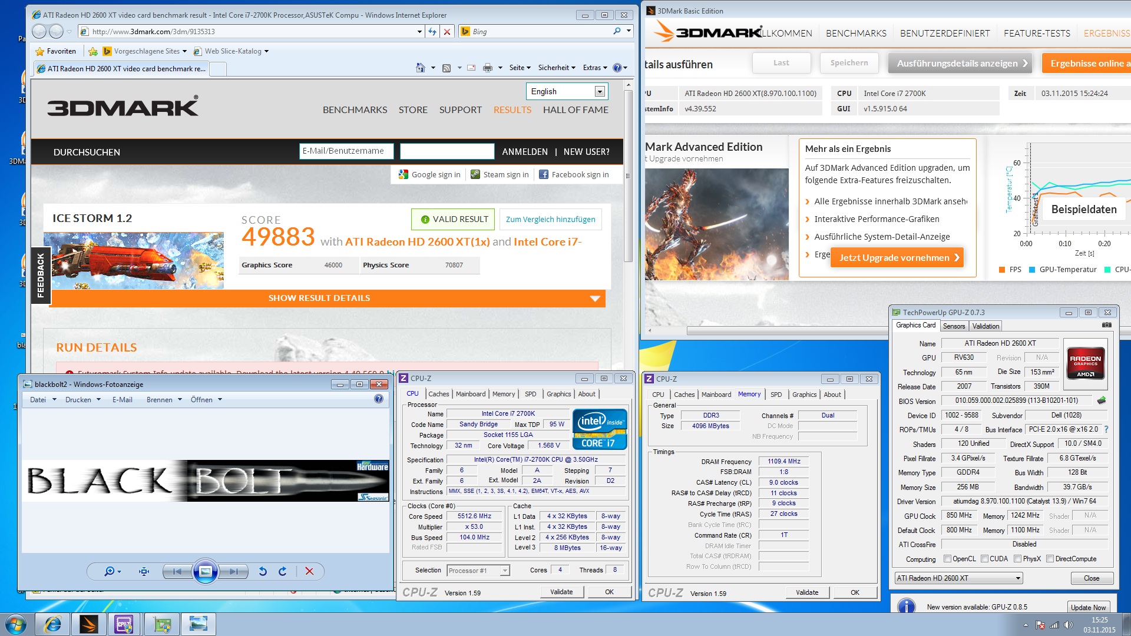Open the Extras menu dropdown
The height and width of the screenshot is (636, 1131).
click(x=595, y=68)
